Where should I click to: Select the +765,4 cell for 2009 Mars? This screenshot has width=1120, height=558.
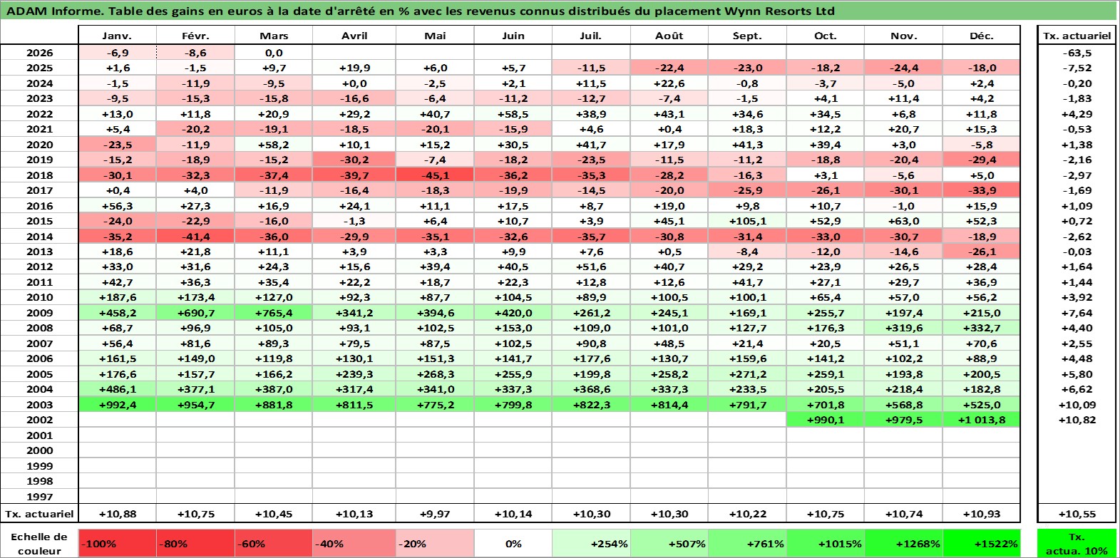pyautogui.click(x=274, y=313)
